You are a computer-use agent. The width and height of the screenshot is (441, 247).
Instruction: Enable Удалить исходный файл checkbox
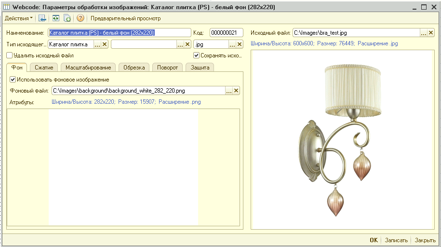point(10,55)
